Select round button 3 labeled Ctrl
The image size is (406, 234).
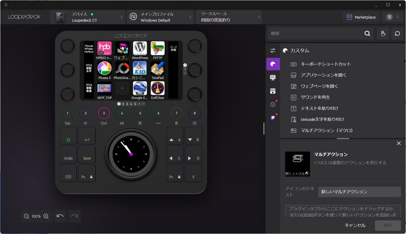tap(104, 113)
